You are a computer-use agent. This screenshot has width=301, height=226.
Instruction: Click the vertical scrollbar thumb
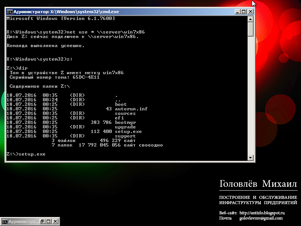[x=250, y=29]
